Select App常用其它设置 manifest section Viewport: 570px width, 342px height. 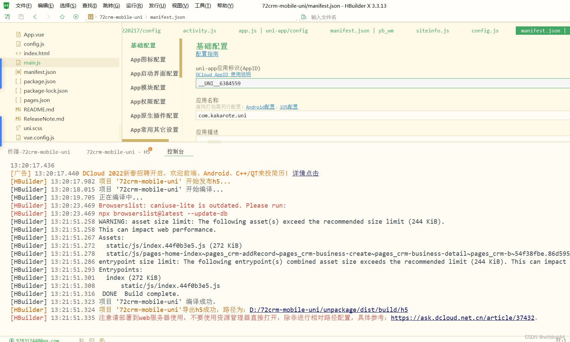click(154, 130)
